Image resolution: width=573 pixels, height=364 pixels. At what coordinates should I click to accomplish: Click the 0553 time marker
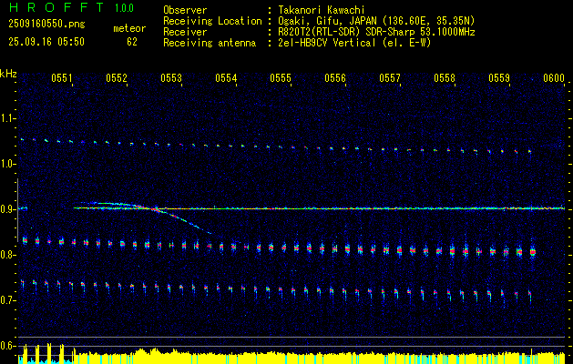(x=171, y=77)
